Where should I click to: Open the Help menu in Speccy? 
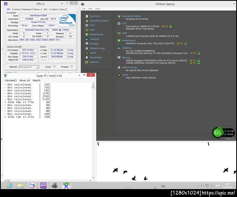97,9
